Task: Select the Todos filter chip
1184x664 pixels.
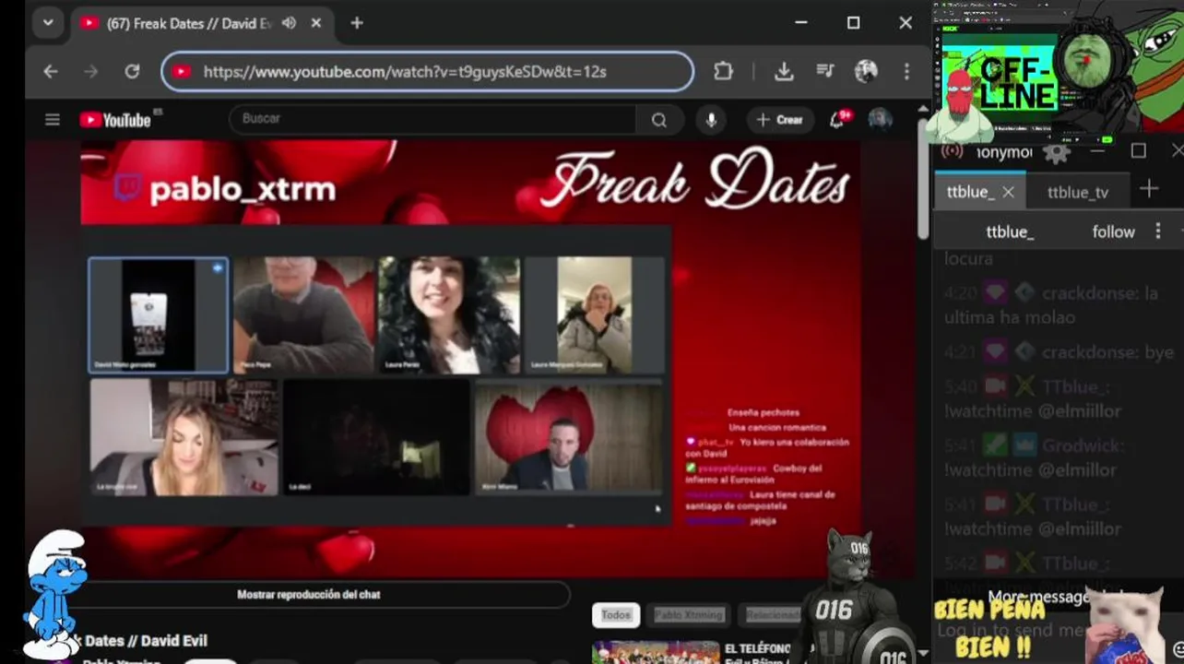Action: pyautogui.click(x=615, y=615)
